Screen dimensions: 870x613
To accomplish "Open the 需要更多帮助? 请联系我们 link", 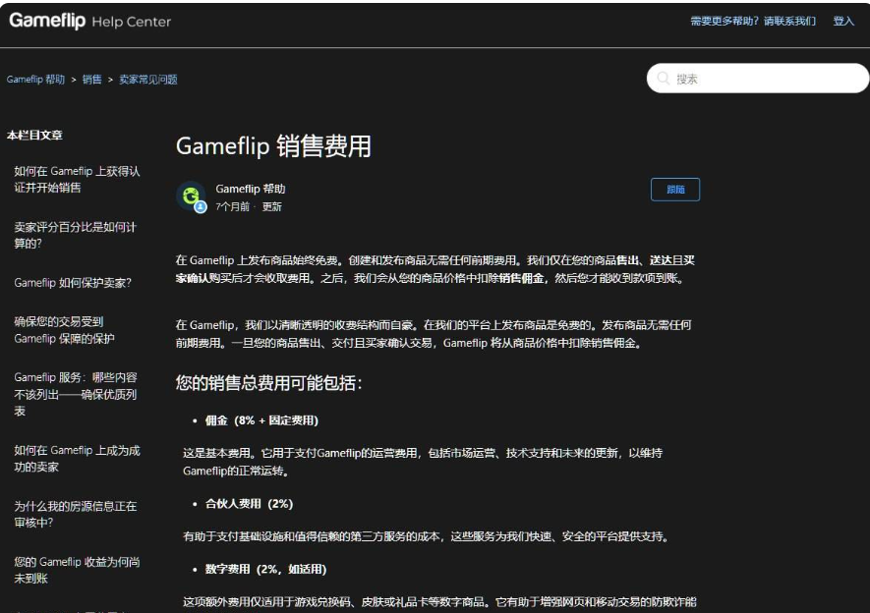I will 753,21.
